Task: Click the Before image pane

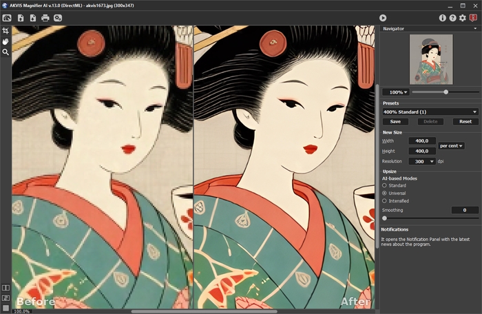Action: [x=103, y=167]
